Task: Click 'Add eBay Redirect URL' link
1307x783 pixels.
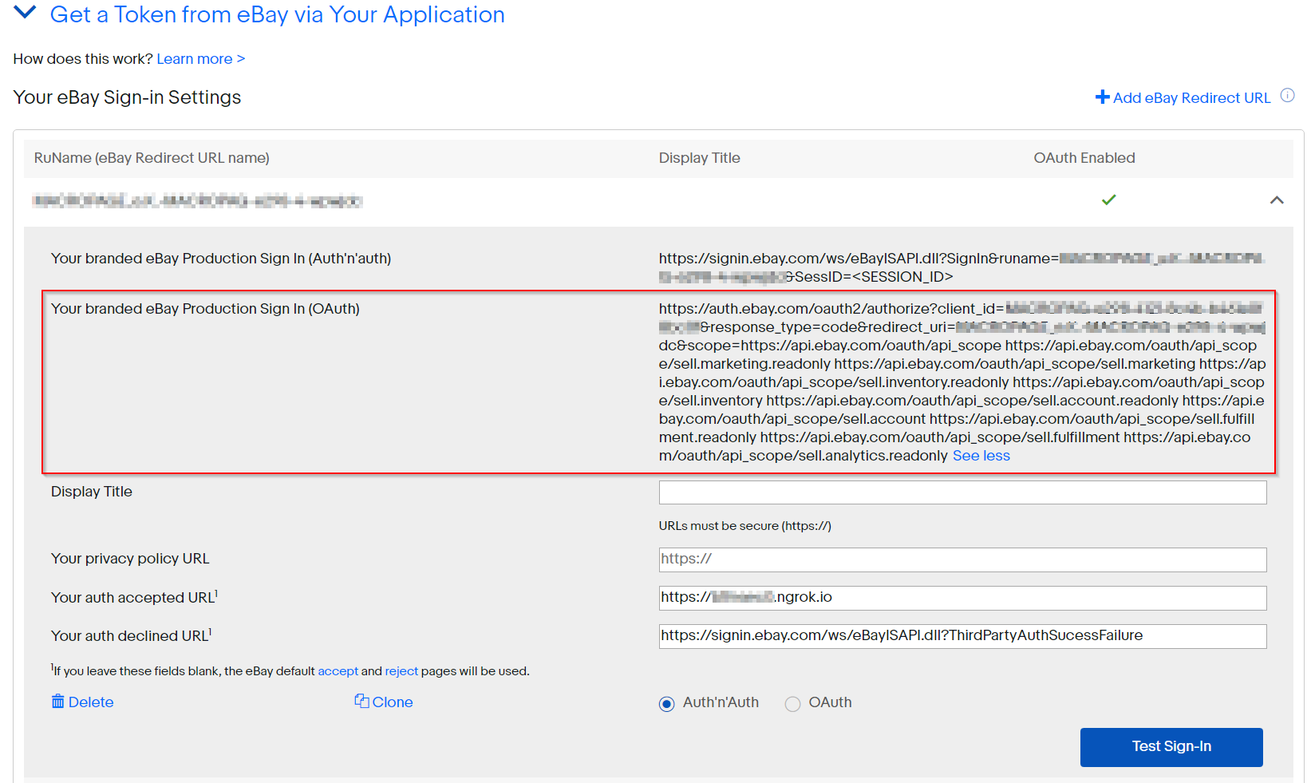Action: pos(1191,97)
